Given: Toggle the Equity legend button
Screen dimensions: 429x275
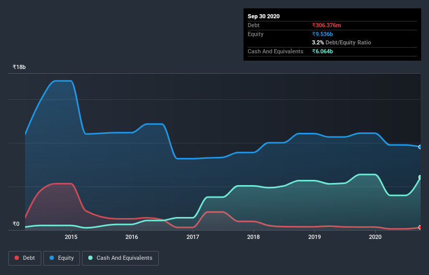Looking at the screenshot, I should [x=62, y=258].
